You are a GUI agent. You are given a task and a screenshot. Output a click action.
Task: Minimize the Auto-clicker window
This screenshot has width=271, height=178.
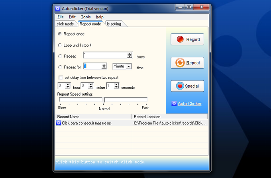pyautogui.click(x=180, y=7)
